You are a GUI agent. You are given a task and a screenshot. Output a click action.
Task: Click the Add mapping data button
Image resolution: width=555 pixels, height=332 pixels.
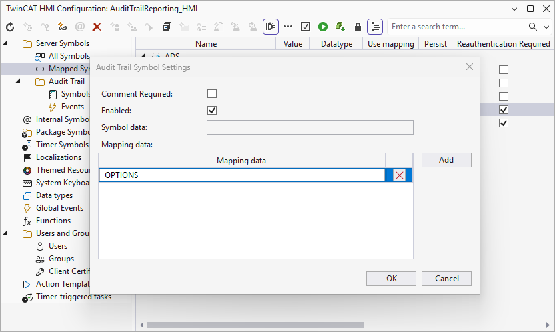[x=446, y=160]
